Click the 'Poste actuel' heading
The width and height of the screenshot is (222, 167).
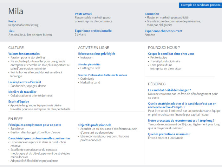pyautogui.click(x=83, y=14)
